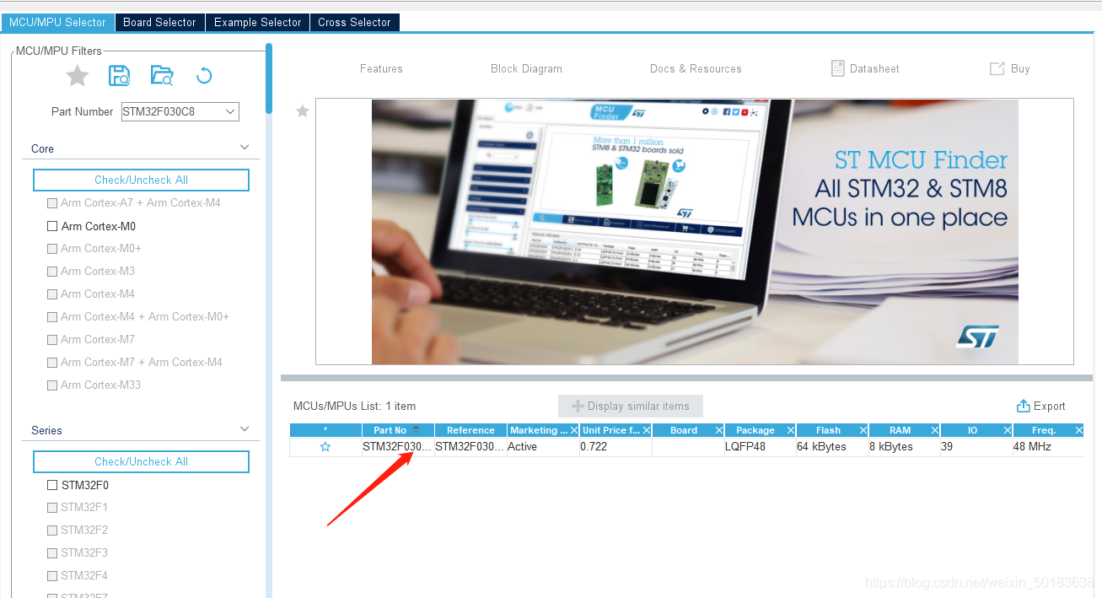Click star beside the banner image
The image size is (1102, 598).
pyautogui.click(x=303, y=110)
